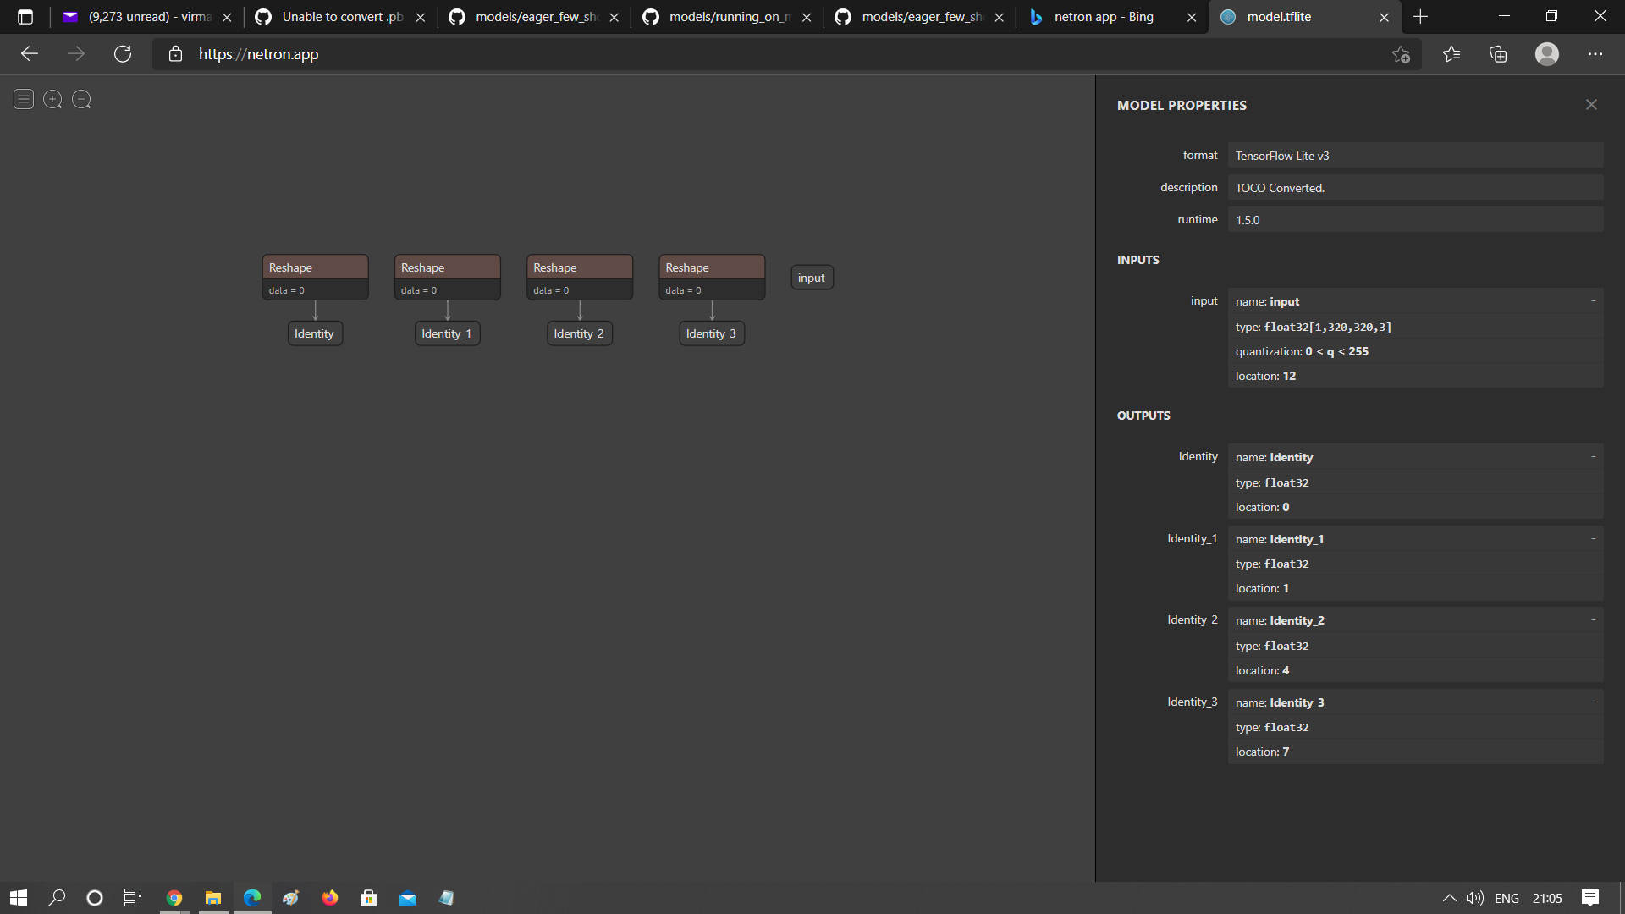Open the browser Collections icon
The width and height of the screenshot is (1625, 914).
(x=1498, y=54)
